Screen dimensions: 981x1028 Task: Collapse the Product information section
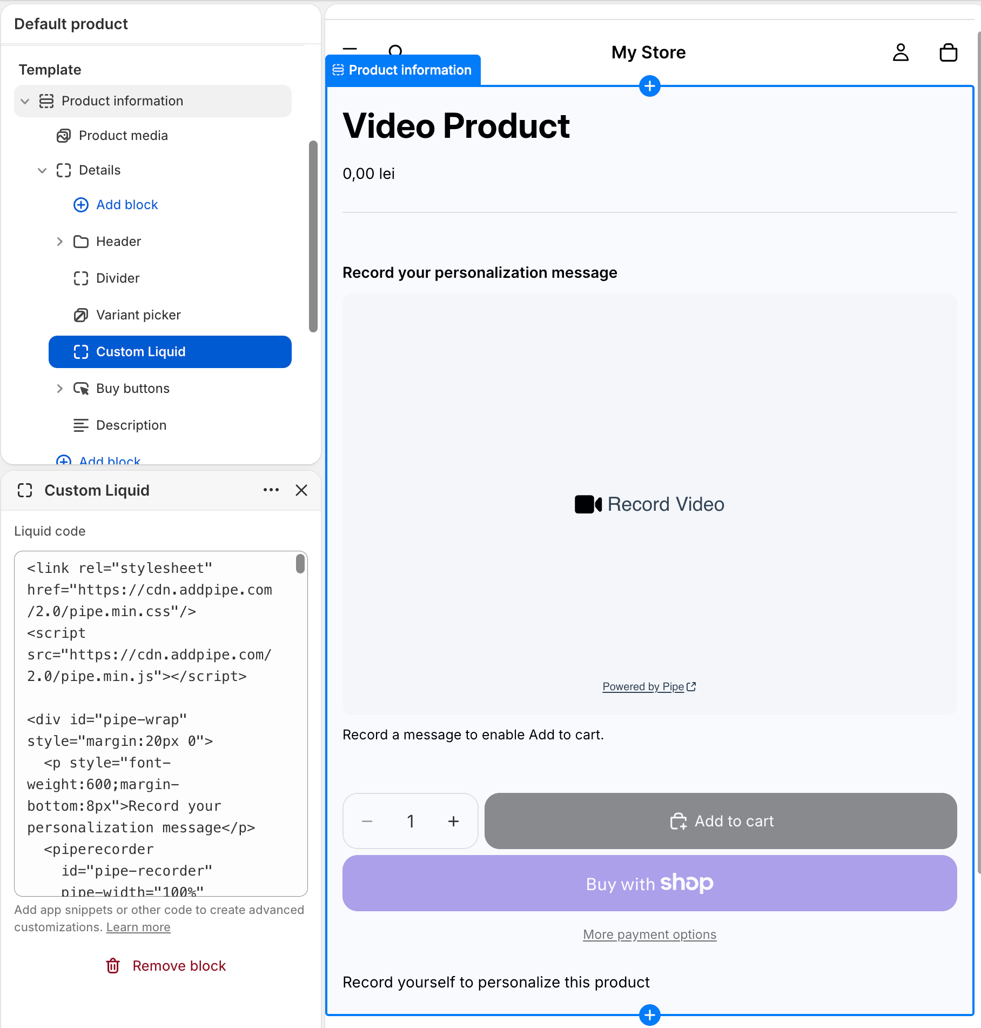click(x=25, y=101)
